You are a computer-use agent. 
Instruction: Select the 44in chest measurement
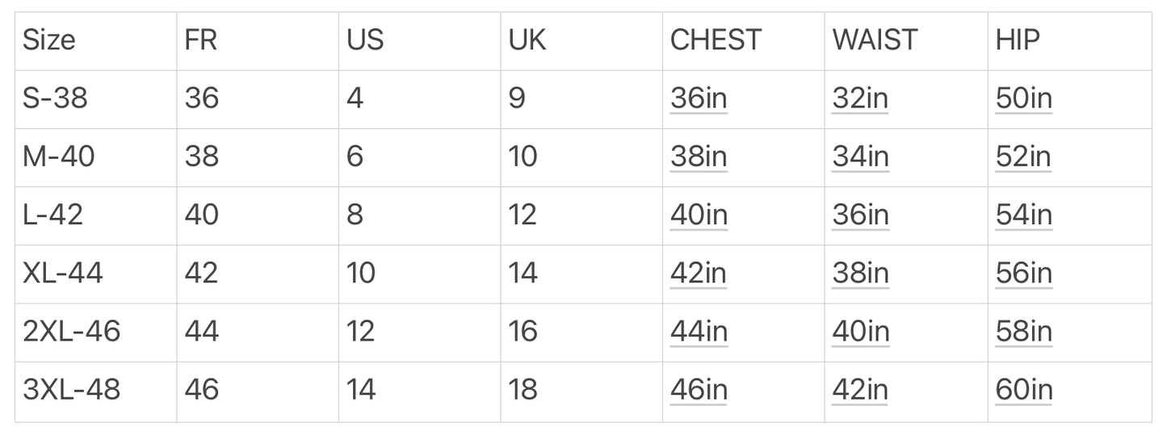coord(699,332)
